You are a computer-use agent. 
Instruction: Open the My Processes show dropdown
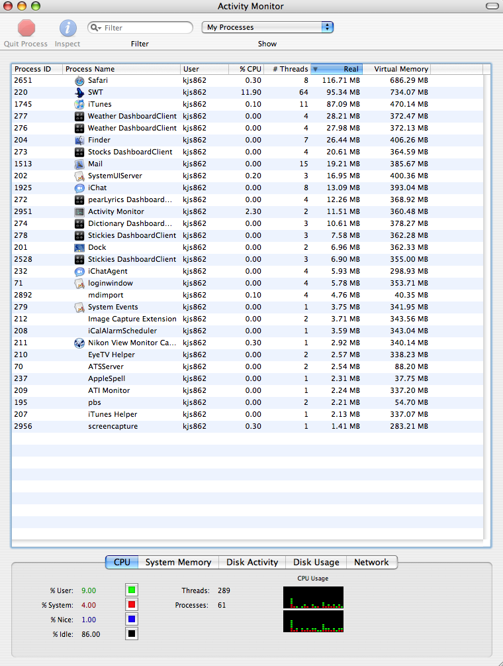(x=267, y=27)
